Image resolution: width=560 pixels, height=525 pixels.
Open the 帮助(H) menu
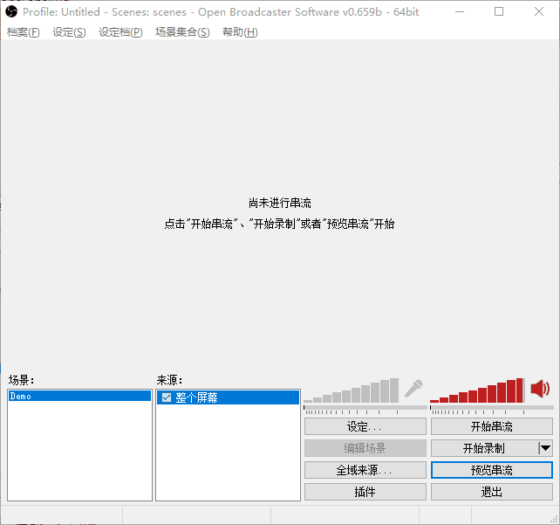click(x=240, y=32)
